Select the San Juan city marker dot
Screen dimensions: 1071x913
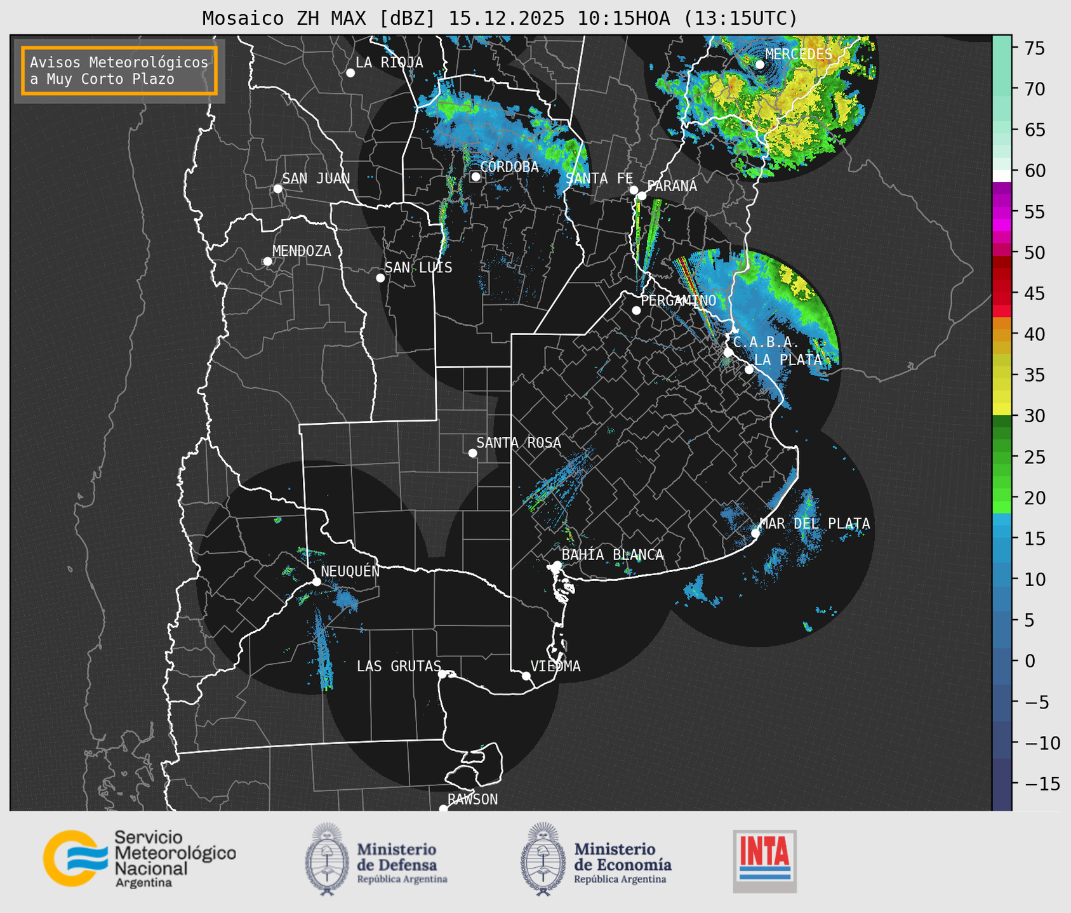(x=277, y=189)
